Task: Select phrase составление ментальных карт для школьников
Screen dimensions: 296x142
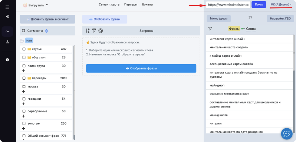Action: click(249, 105)
